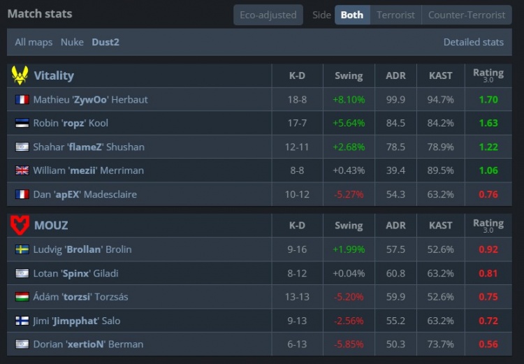Image resolution: width=524 pixels, height=364 pixels.
Task: Click the Finnish flag next to Jimpphat
Action: click(22, 321)
